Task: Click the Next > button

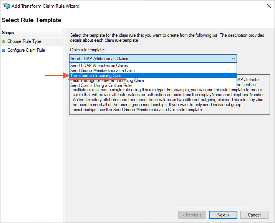Action: 223,215
